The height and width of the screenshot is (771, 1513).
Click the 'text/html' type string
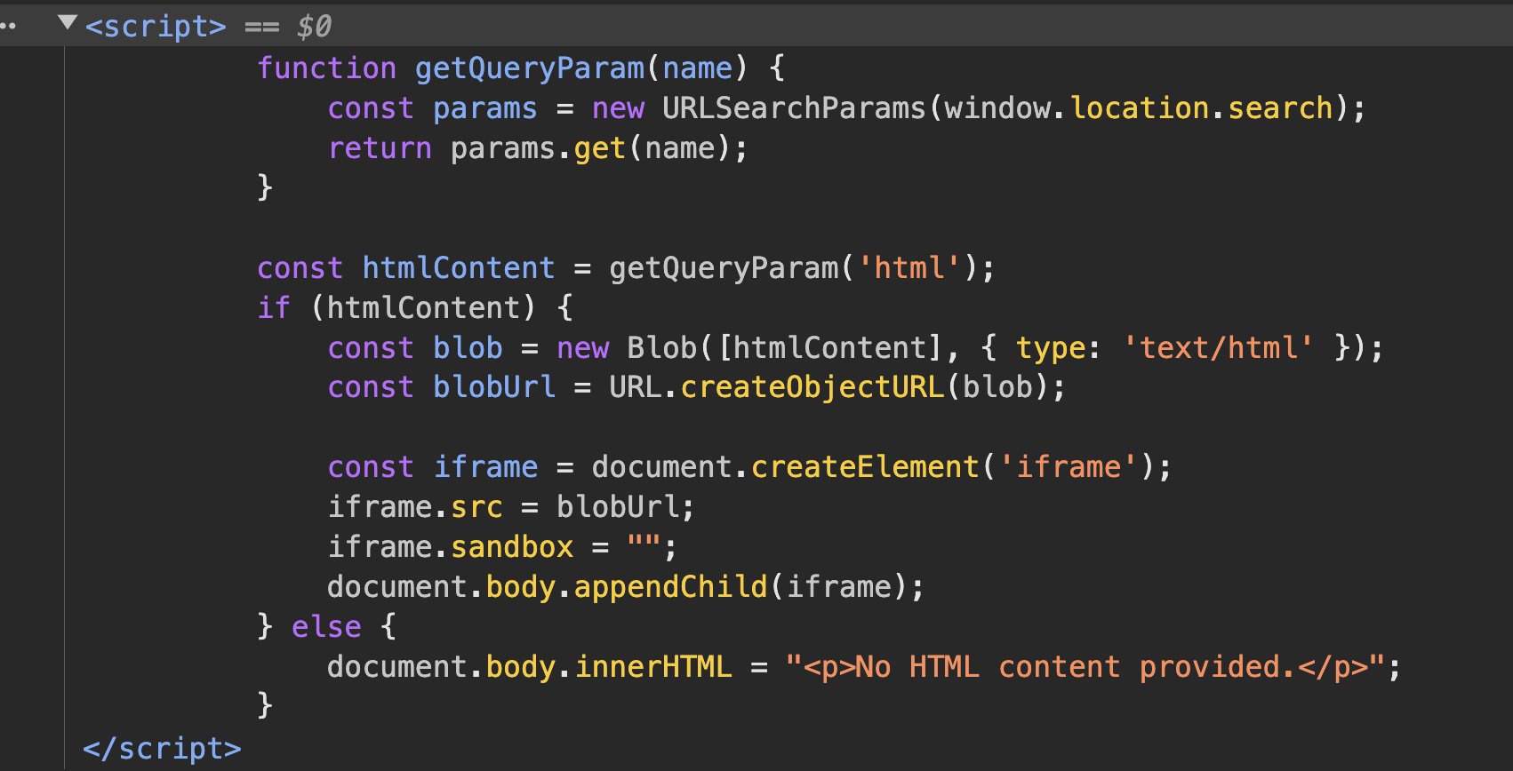point(1218,348)
